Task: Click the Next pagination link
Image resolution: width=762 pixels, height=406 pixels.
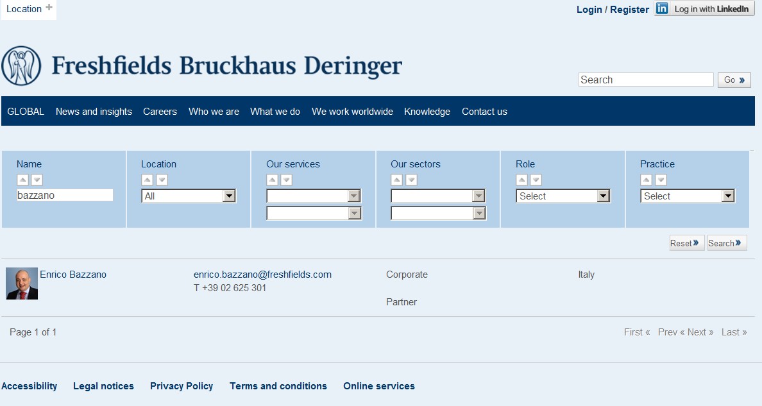Action: click(700, 332)
